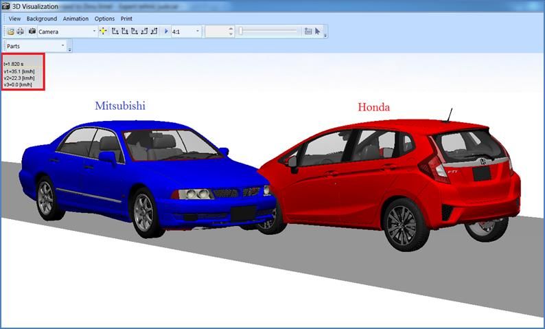Screen dimensions: 545x329
Task: Open the Background menu
Action: tap(42, 19)
